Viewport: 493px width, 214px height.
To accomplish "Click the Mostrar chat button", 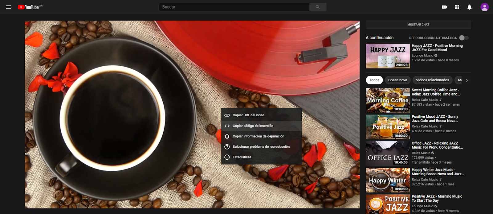I will (418, 25).
